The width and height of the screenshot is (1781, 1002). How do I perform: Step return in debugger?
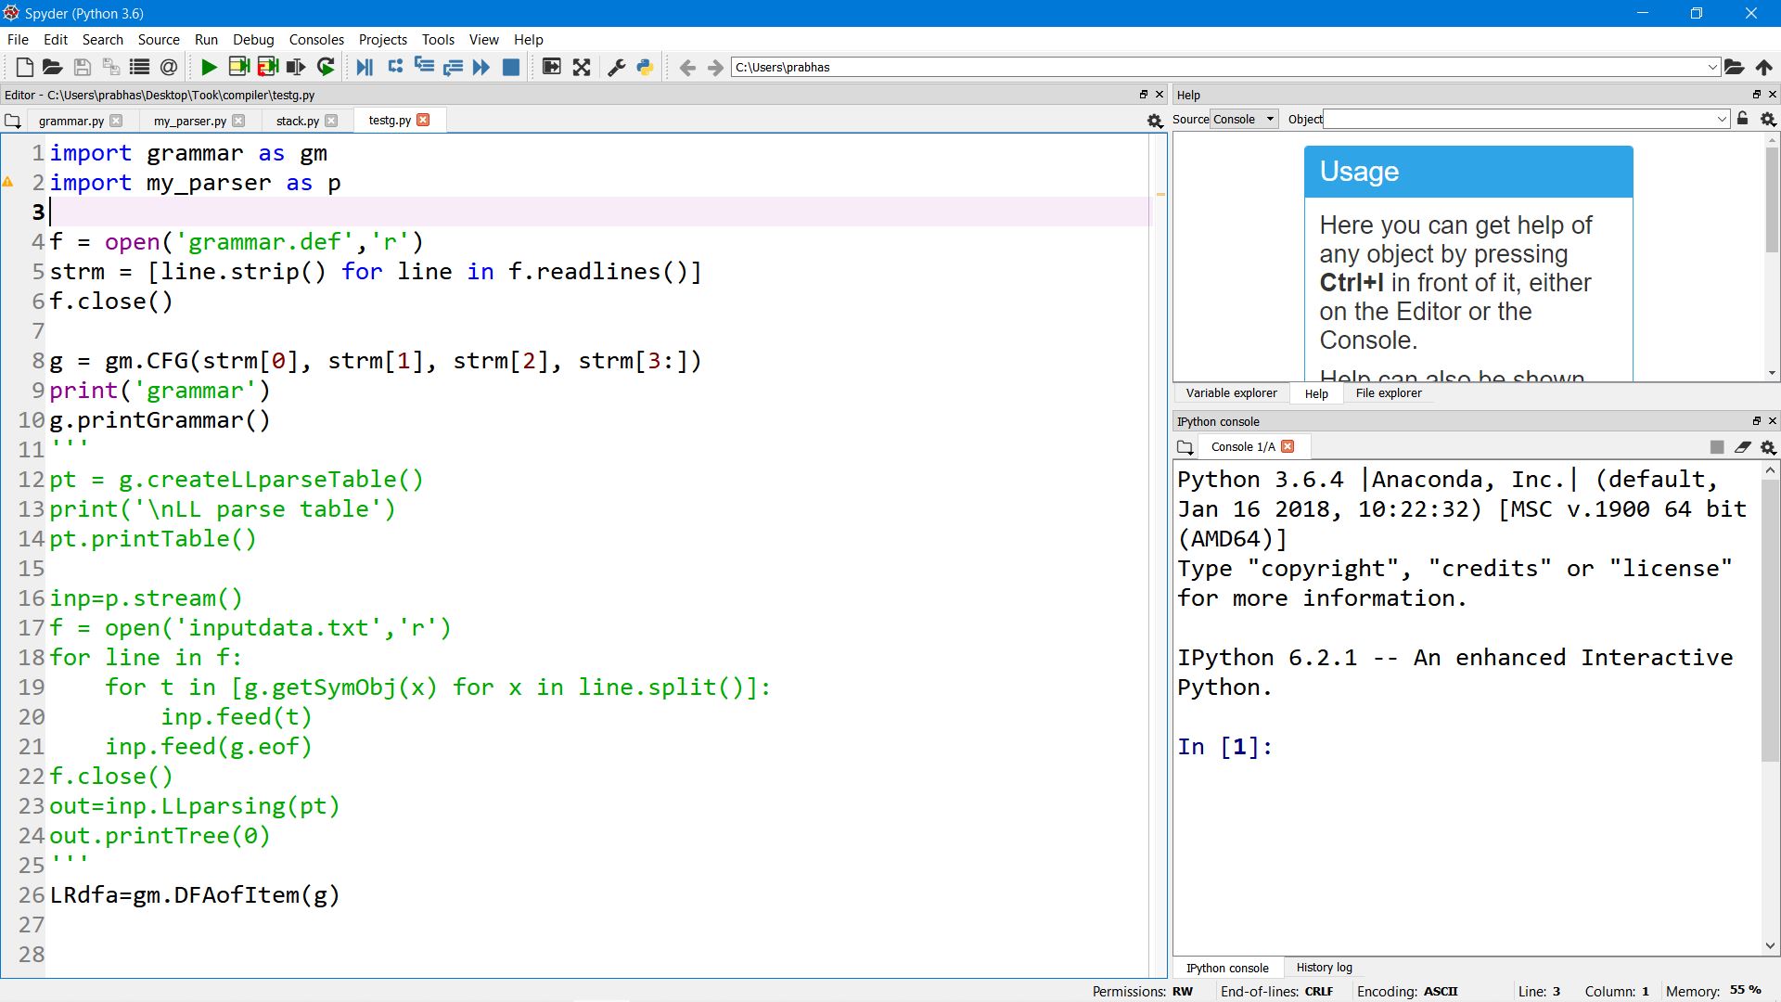(x=453, y=67)
